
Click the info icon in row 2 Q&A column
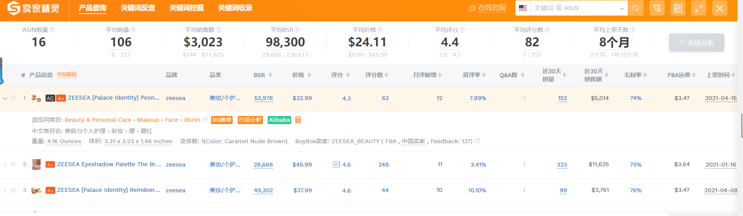[x=524, y=164]
